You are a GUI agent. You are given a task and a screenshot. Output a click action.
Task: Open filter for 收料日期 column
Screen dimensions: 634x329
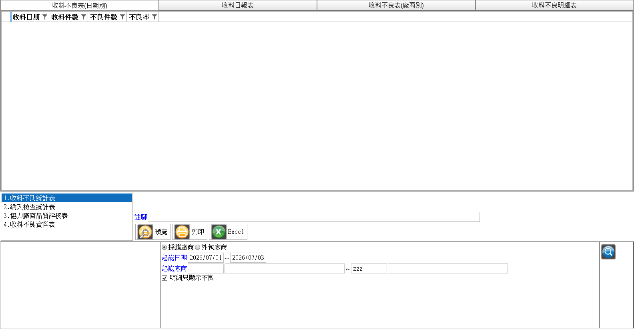click(x=45, y=17)
